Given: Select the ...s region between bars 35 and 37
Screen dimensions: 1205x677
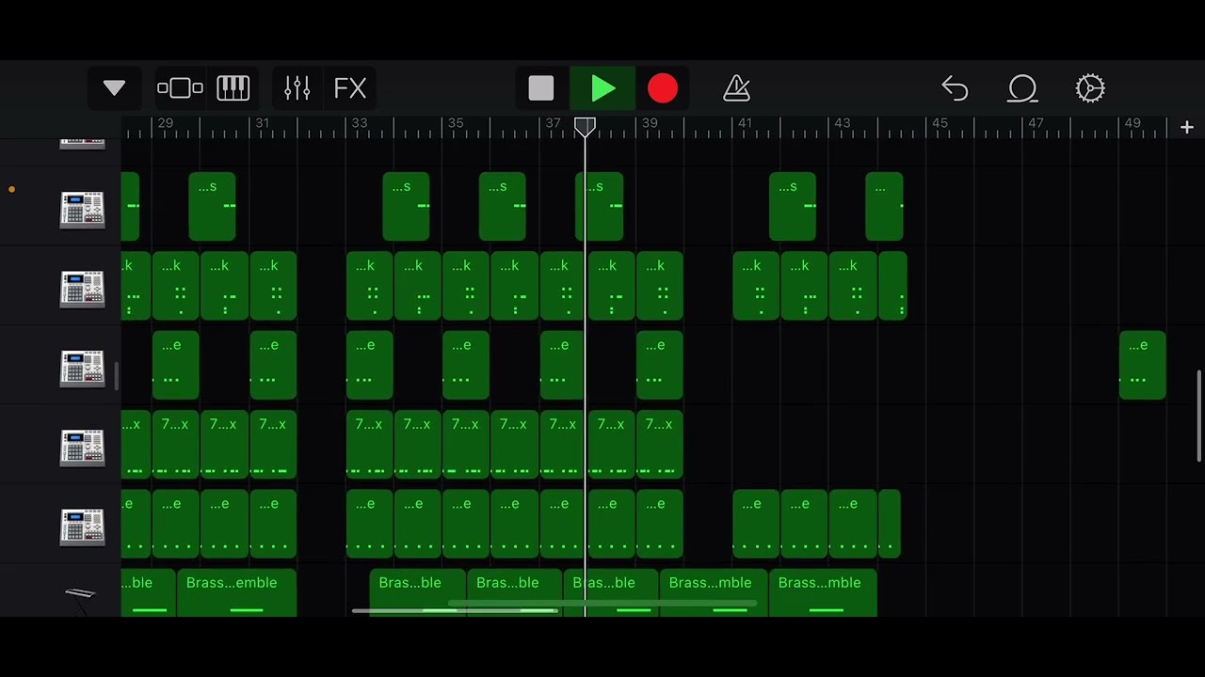Looking at the screenshot, I should tap(502, 206).
